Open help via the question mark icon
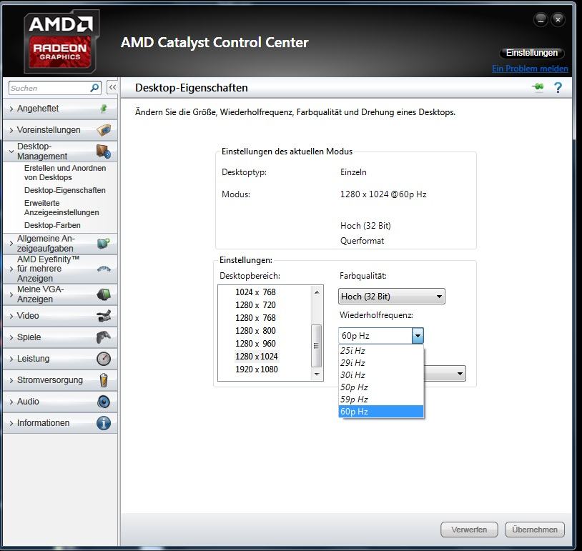This screenshot has height=551, width=582. (558, 88)
